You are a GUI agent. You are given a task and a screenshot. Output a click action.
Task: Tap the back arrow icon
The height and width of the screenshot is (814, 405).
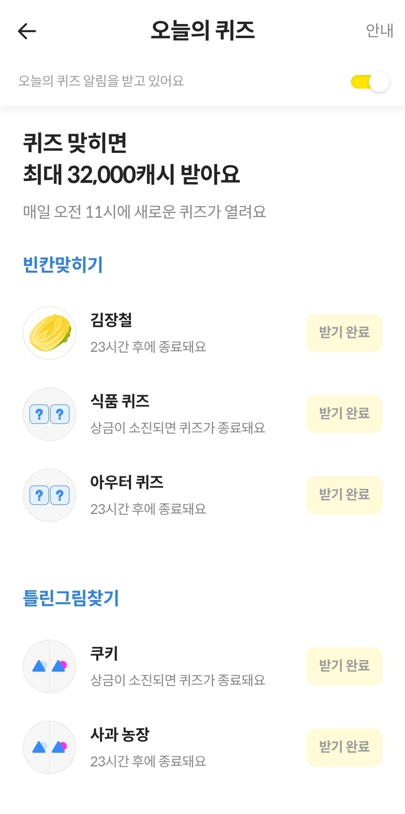click(27, 31)
